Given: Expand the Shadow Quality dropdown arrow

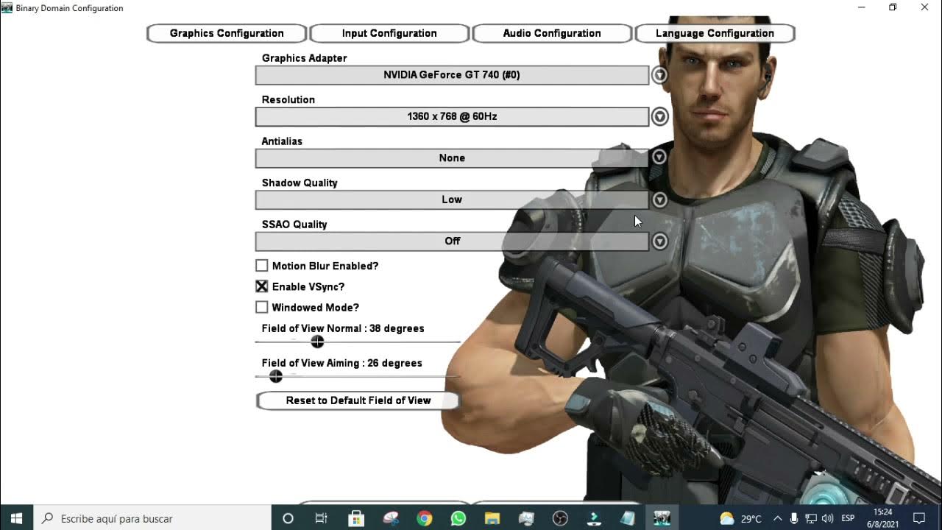Looking at the screenshot, I should (659, 199).
